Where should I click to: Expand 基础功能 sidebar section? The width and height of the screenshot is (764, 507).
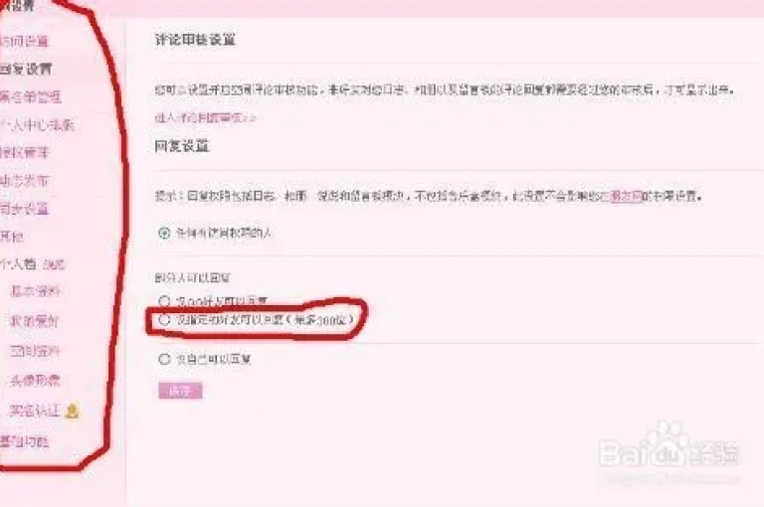point(24,441)
